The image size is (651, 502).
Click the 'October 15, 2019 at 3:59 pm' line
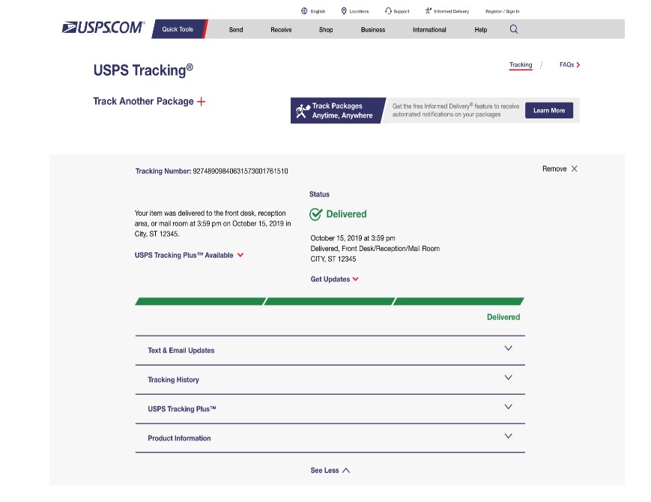coord(353,238)
